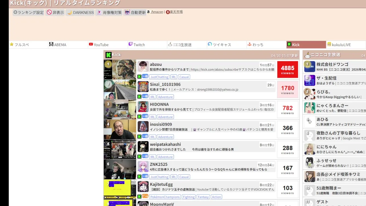Click the JustChatting tag on abzou's row
366x206 pixels.
159,77
